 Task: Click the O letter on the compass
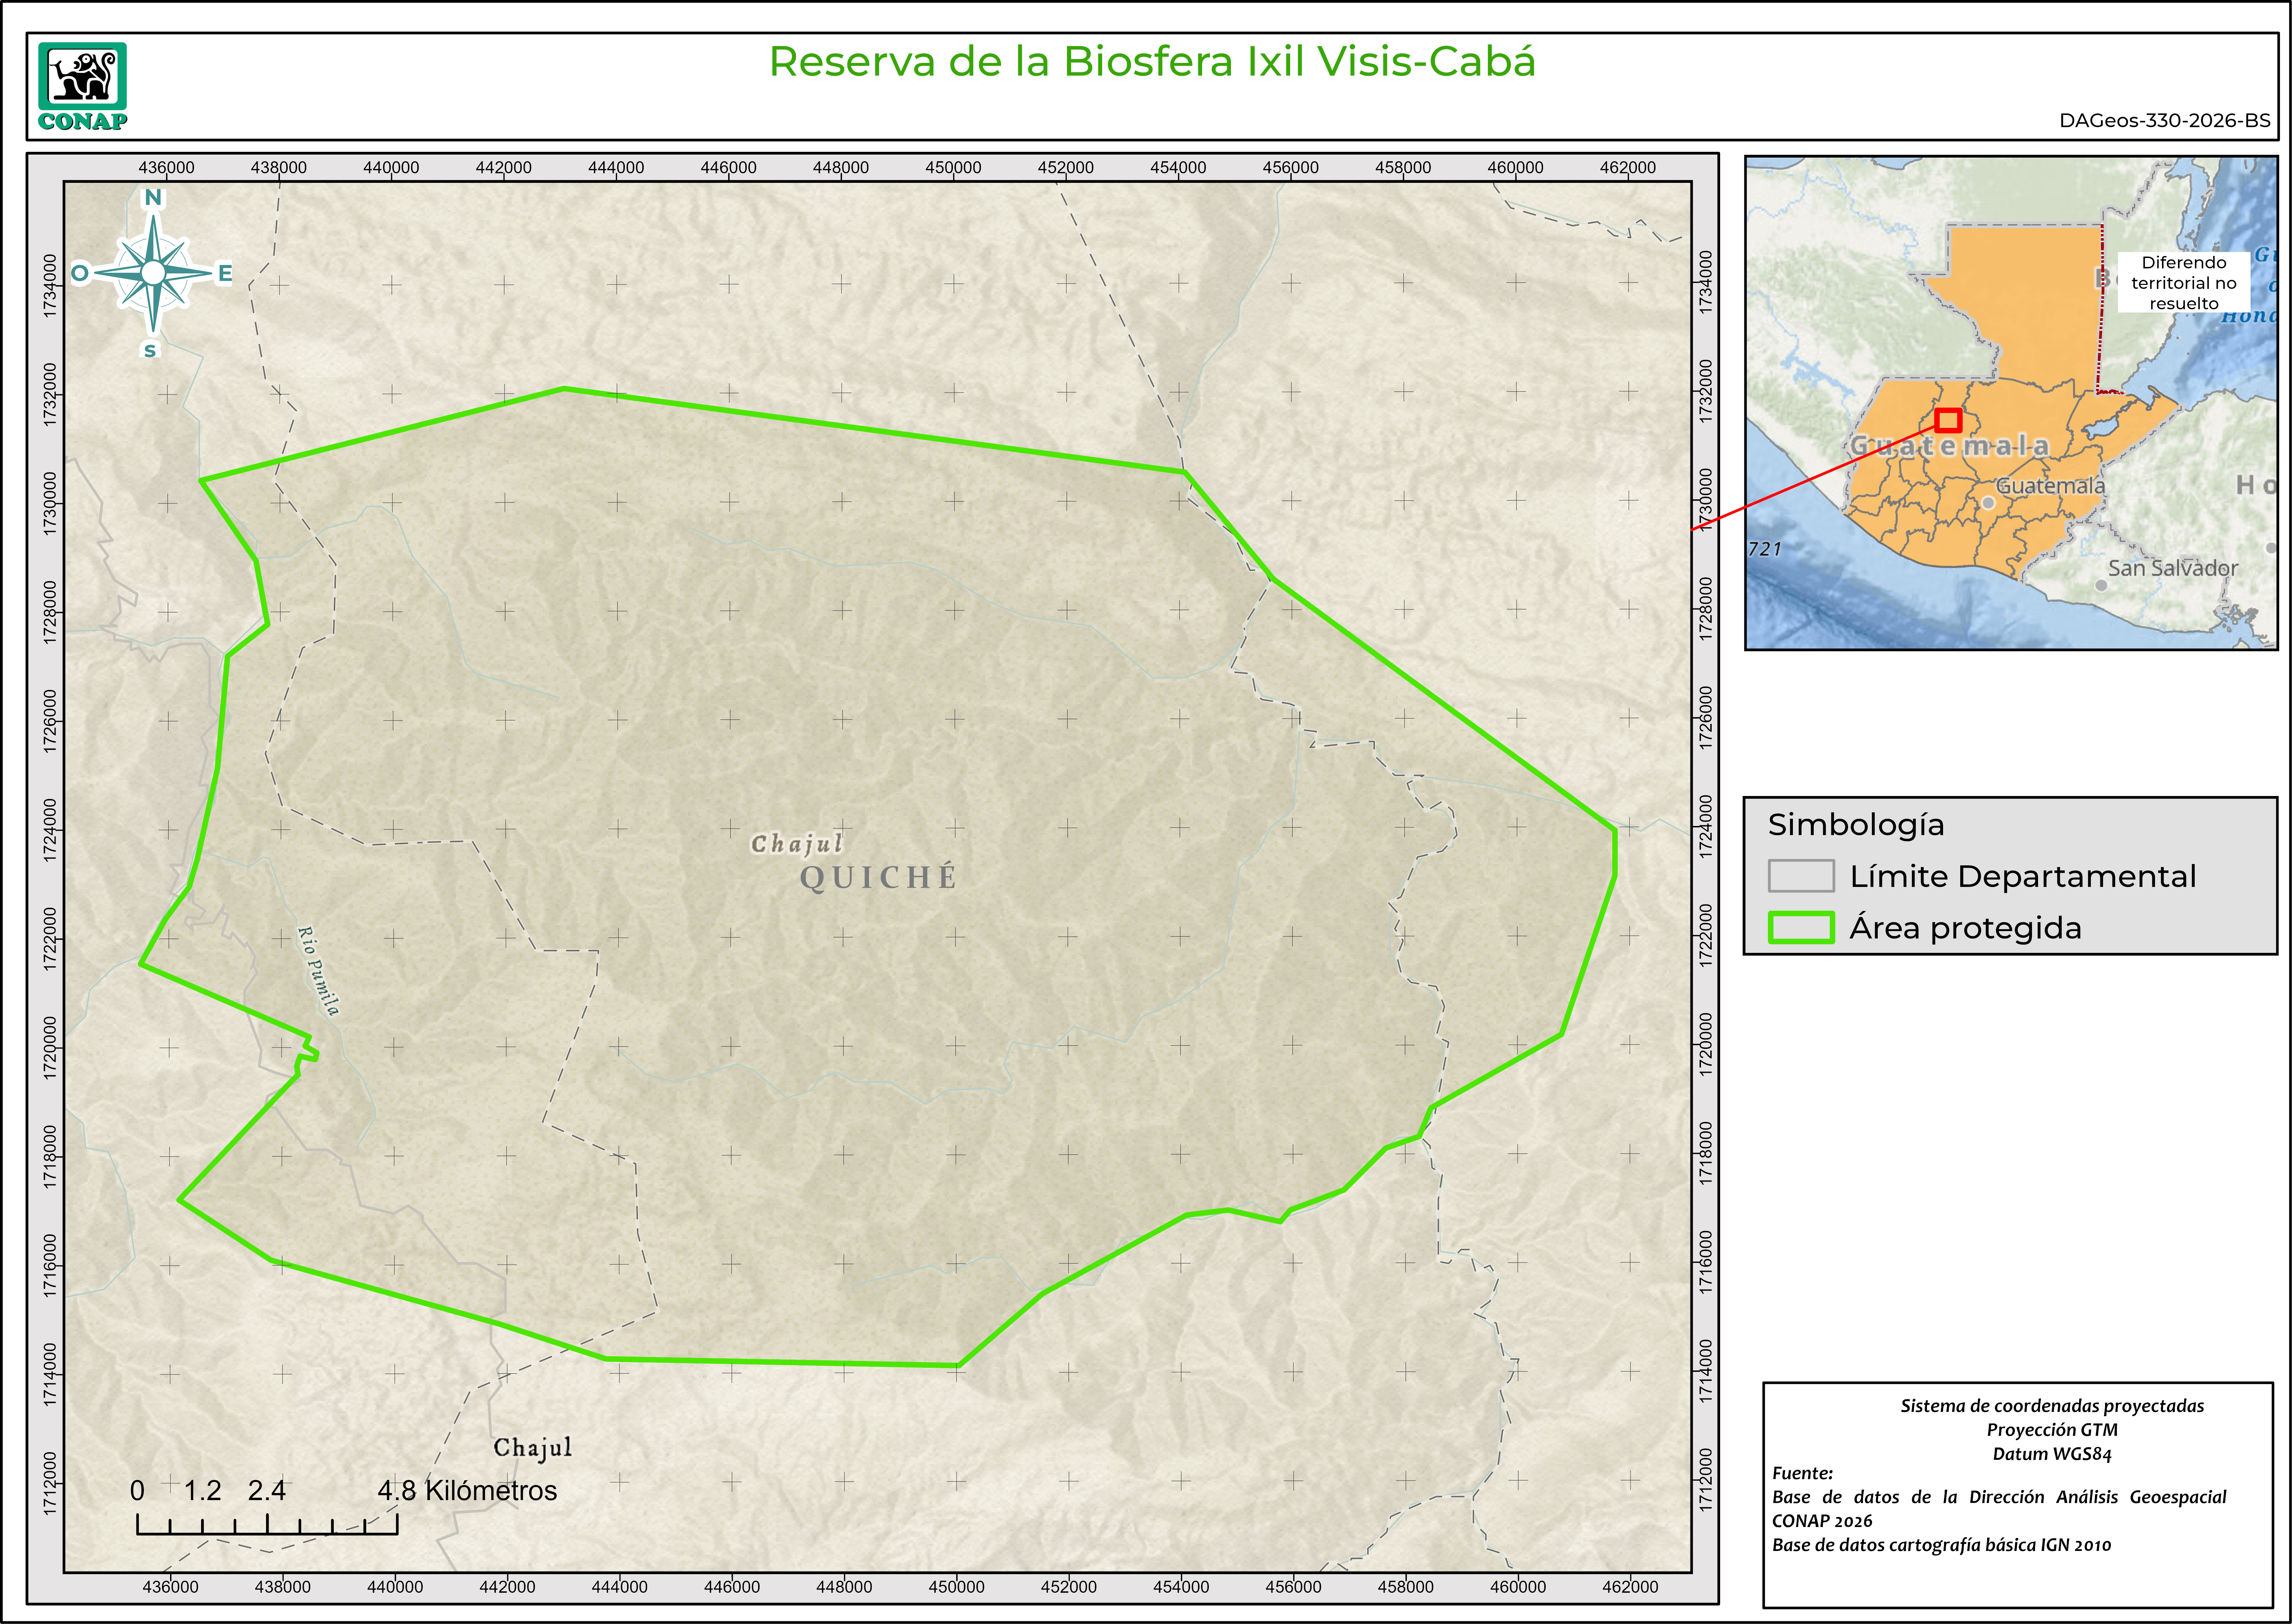click(x=80, y=273)
